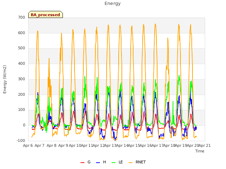Click the green LE legend color marker
The width and height of the screenshot is (226, 169).
(114, 163)
